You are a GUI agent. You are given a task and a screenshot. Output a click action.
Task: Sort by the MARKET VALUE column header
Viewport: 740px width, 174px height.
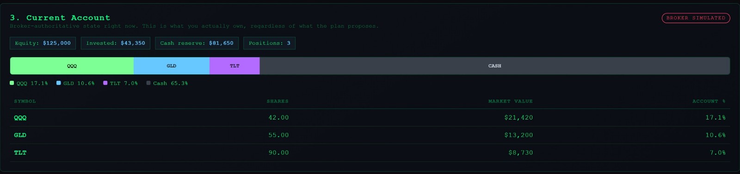[511, 101]
